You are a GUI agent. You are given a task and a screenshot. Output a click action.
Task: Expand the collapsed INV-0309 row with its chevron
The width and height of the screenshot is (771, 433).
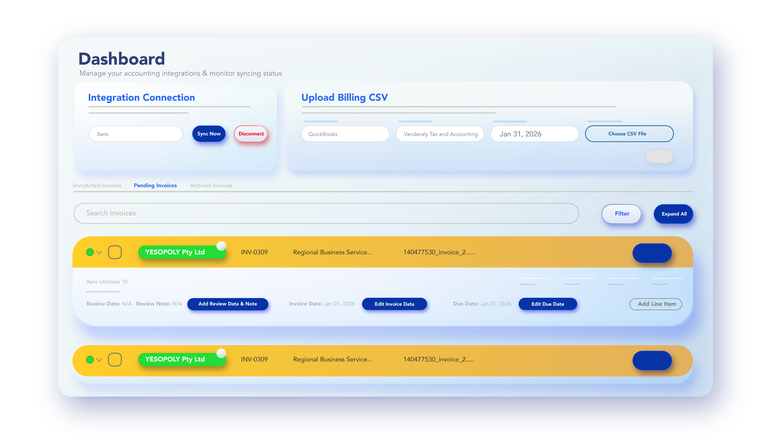(x=99, y=360)
